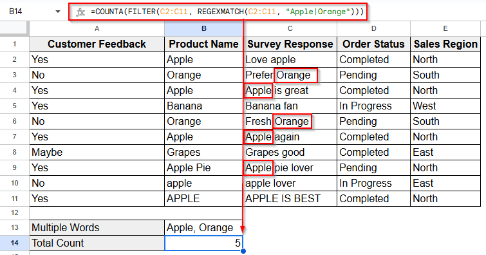486x255 pixels.
Task: Select row 14 header
Action: tap(15, 243)
